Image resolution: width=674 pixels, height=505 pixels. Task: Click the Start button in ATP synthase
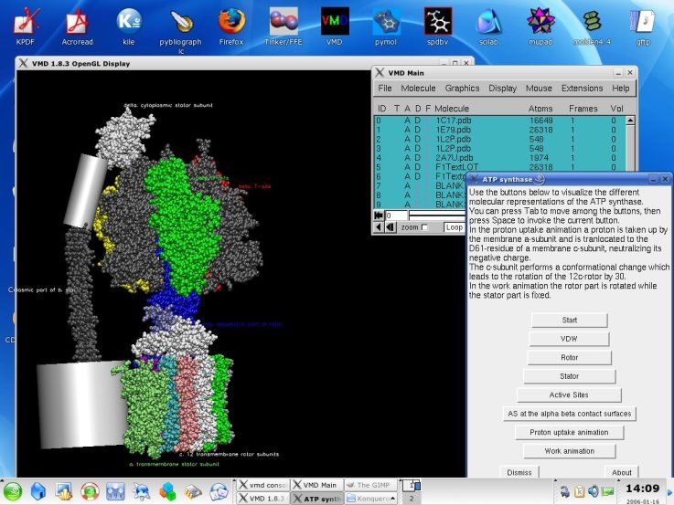click(569, 320)
